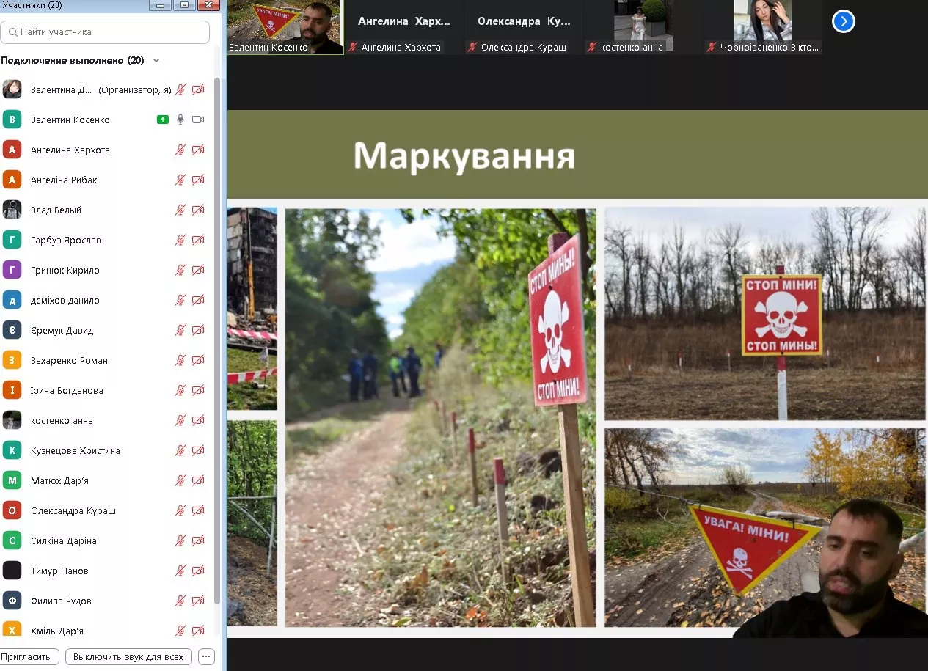Click "Выключить звук для всех" button

(x=128, y=656)
